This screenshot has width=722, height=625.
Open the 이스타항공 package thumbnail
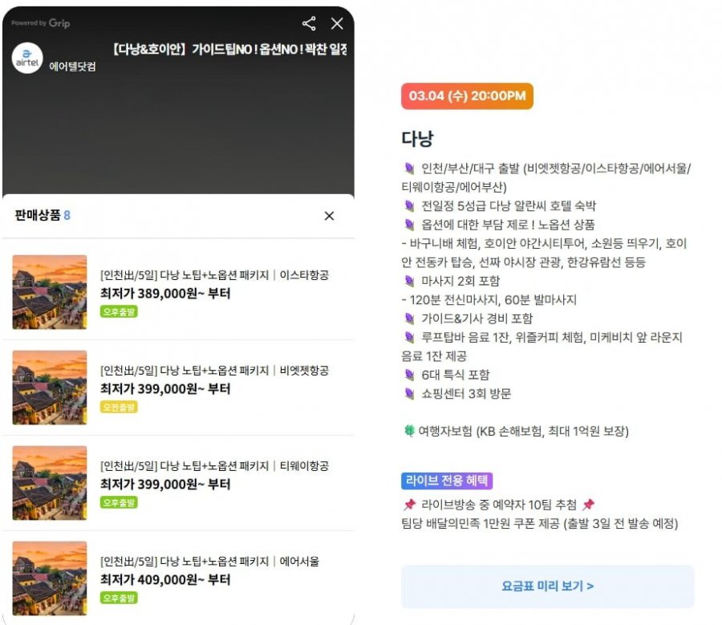point(50,292)
